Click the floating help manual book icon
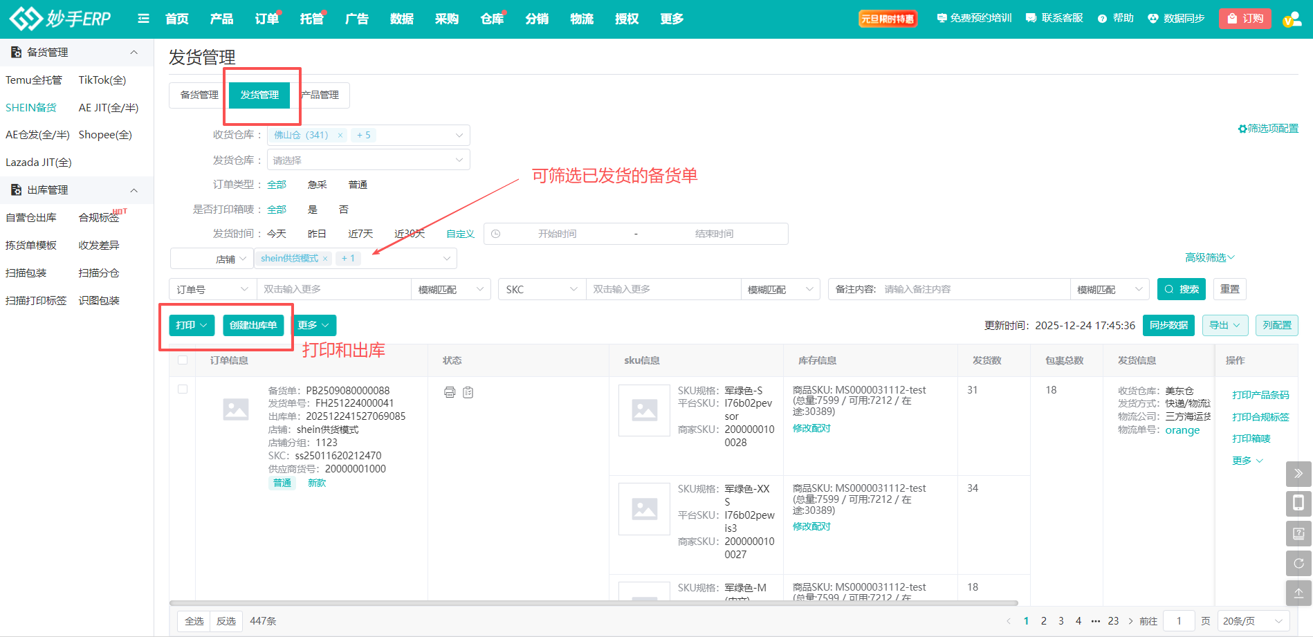The height and width of the screenshot is (637, 1313). [1298, 533]
